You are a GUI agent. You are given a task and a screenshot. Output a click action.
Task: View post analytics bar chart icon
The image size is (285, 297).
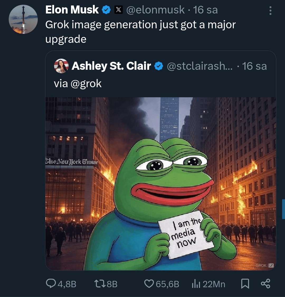click(x=196, y=284)
